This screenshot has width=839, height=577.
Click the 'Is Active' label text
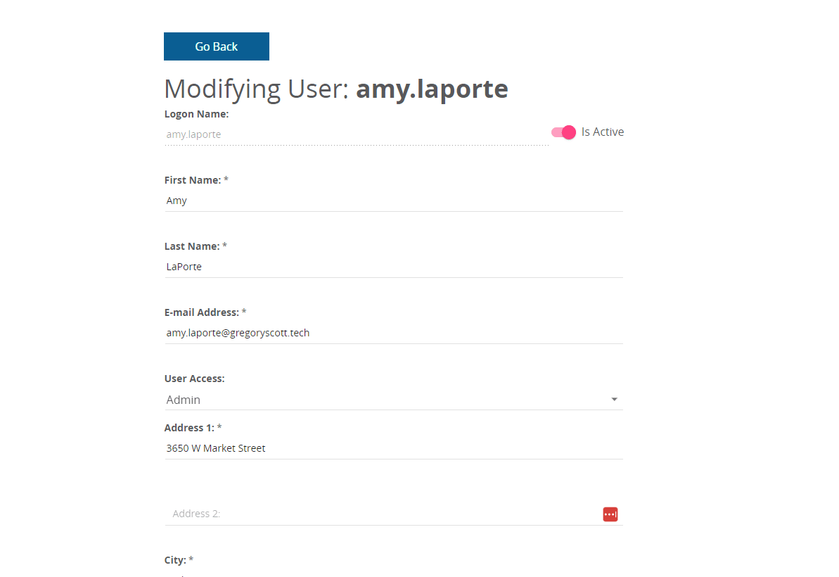[602, 132]
